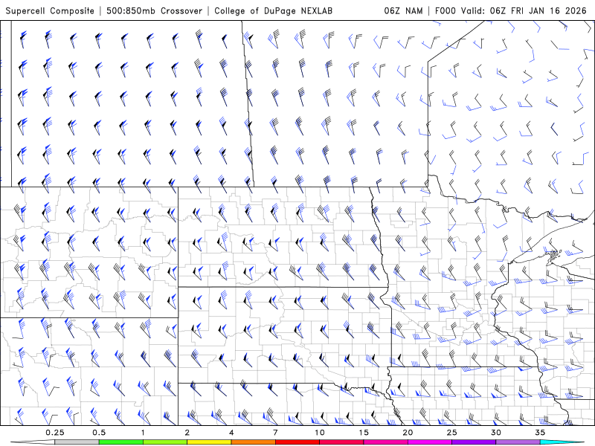Select the yellow color bar segment

pyautogui.click(x=209, y=442)
